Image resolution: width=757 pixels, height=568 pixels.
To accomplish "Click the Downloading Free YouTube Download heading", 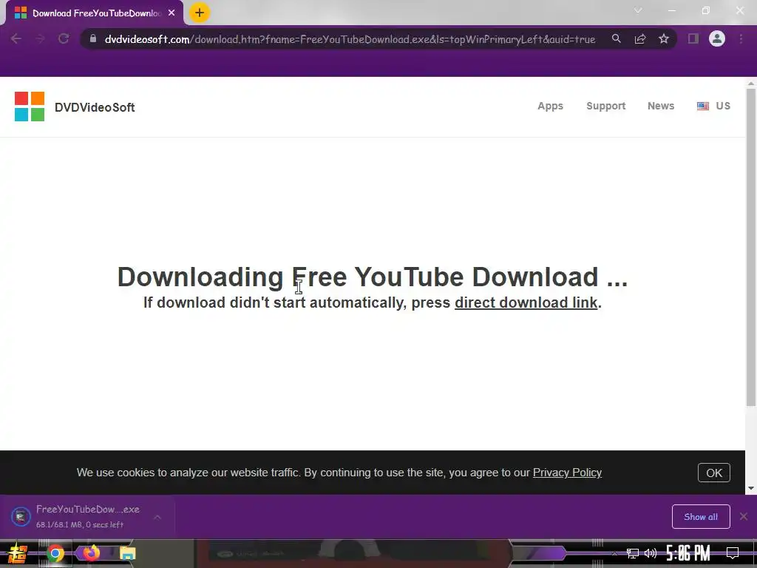I will click(x=373, y=277).
